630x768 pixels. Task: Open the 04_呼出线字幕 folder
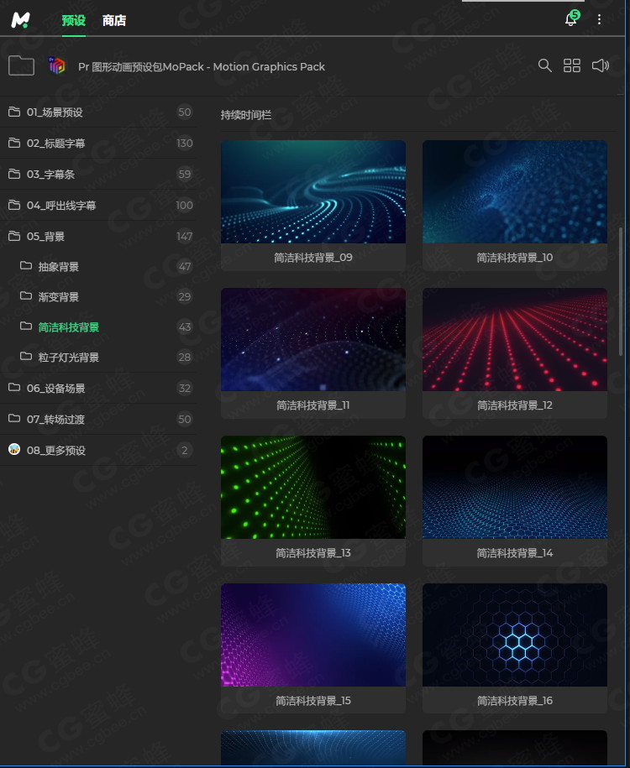pyautogui.click(x=98, y=206)
